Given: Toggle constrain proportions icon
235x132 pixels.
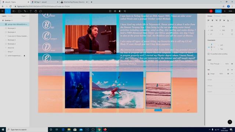Looking at the screenshot, I should [x=232, y=30].
